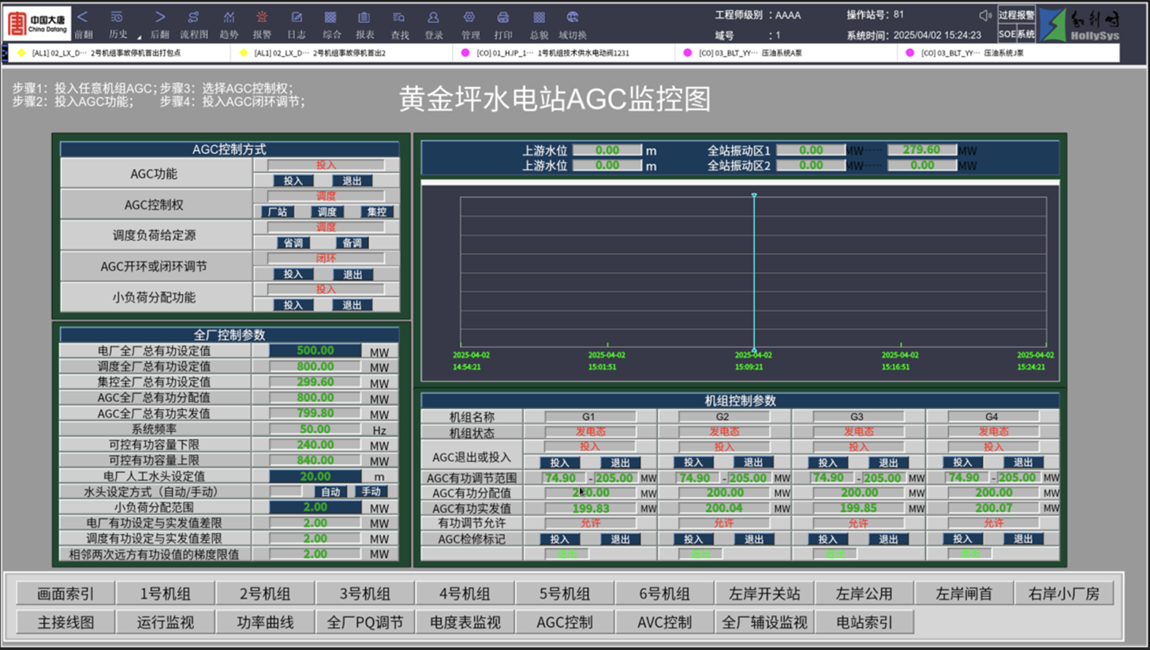Switch to the AVC控制 page
The width and height of the screenshot is (1150, 650).
(x=664, y=622)
